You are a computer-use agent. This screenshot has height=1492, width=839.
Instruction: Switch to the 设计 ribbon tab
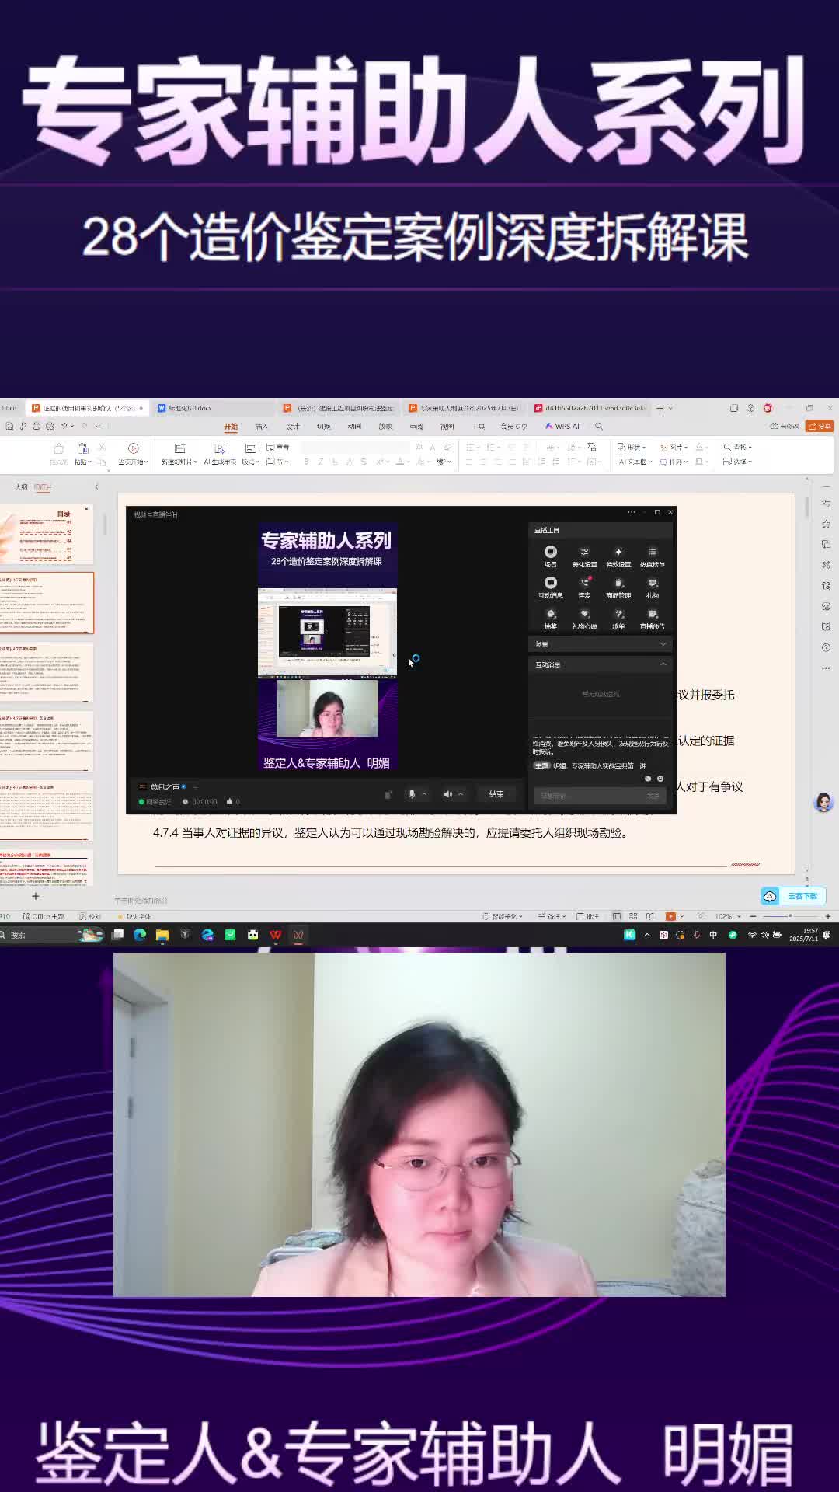pos(292,426)
